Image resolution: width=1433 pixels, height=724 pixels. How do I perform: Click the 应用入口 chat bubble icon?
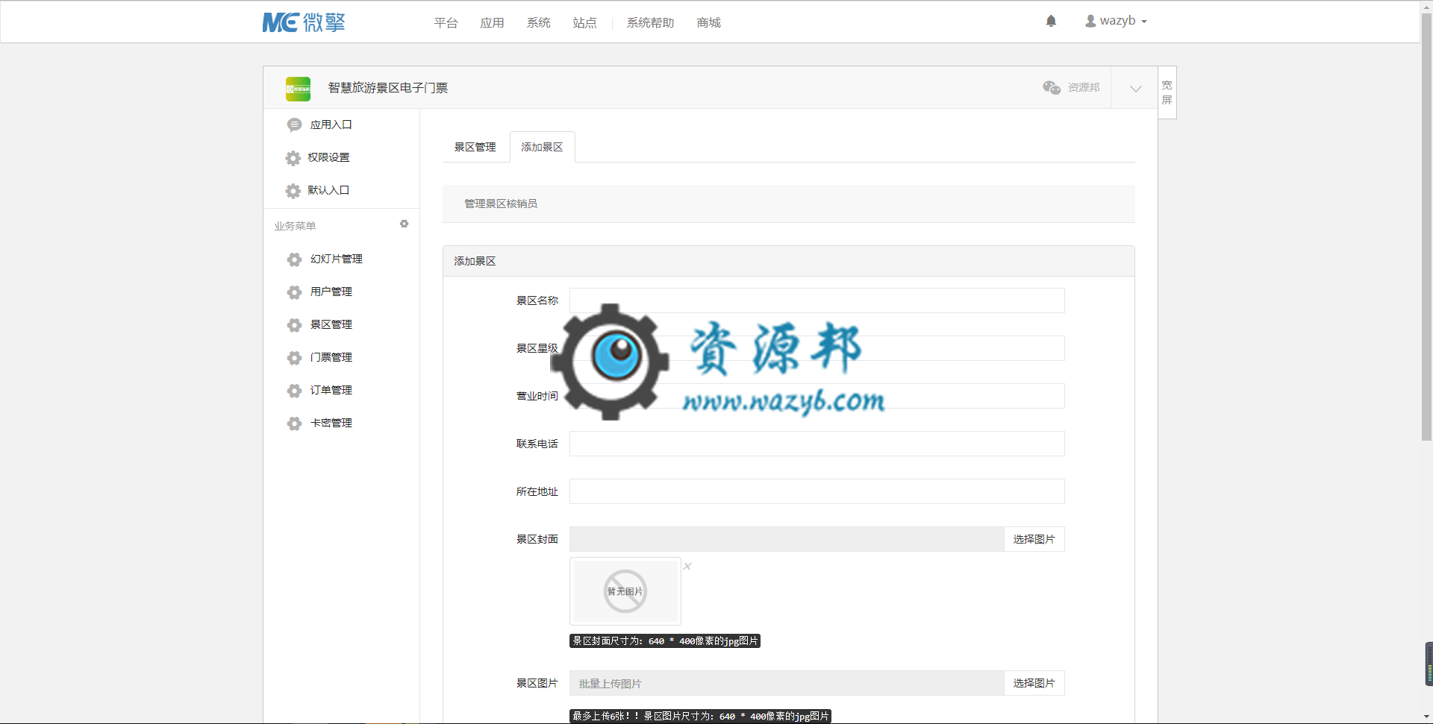click(x=294, y=125)
